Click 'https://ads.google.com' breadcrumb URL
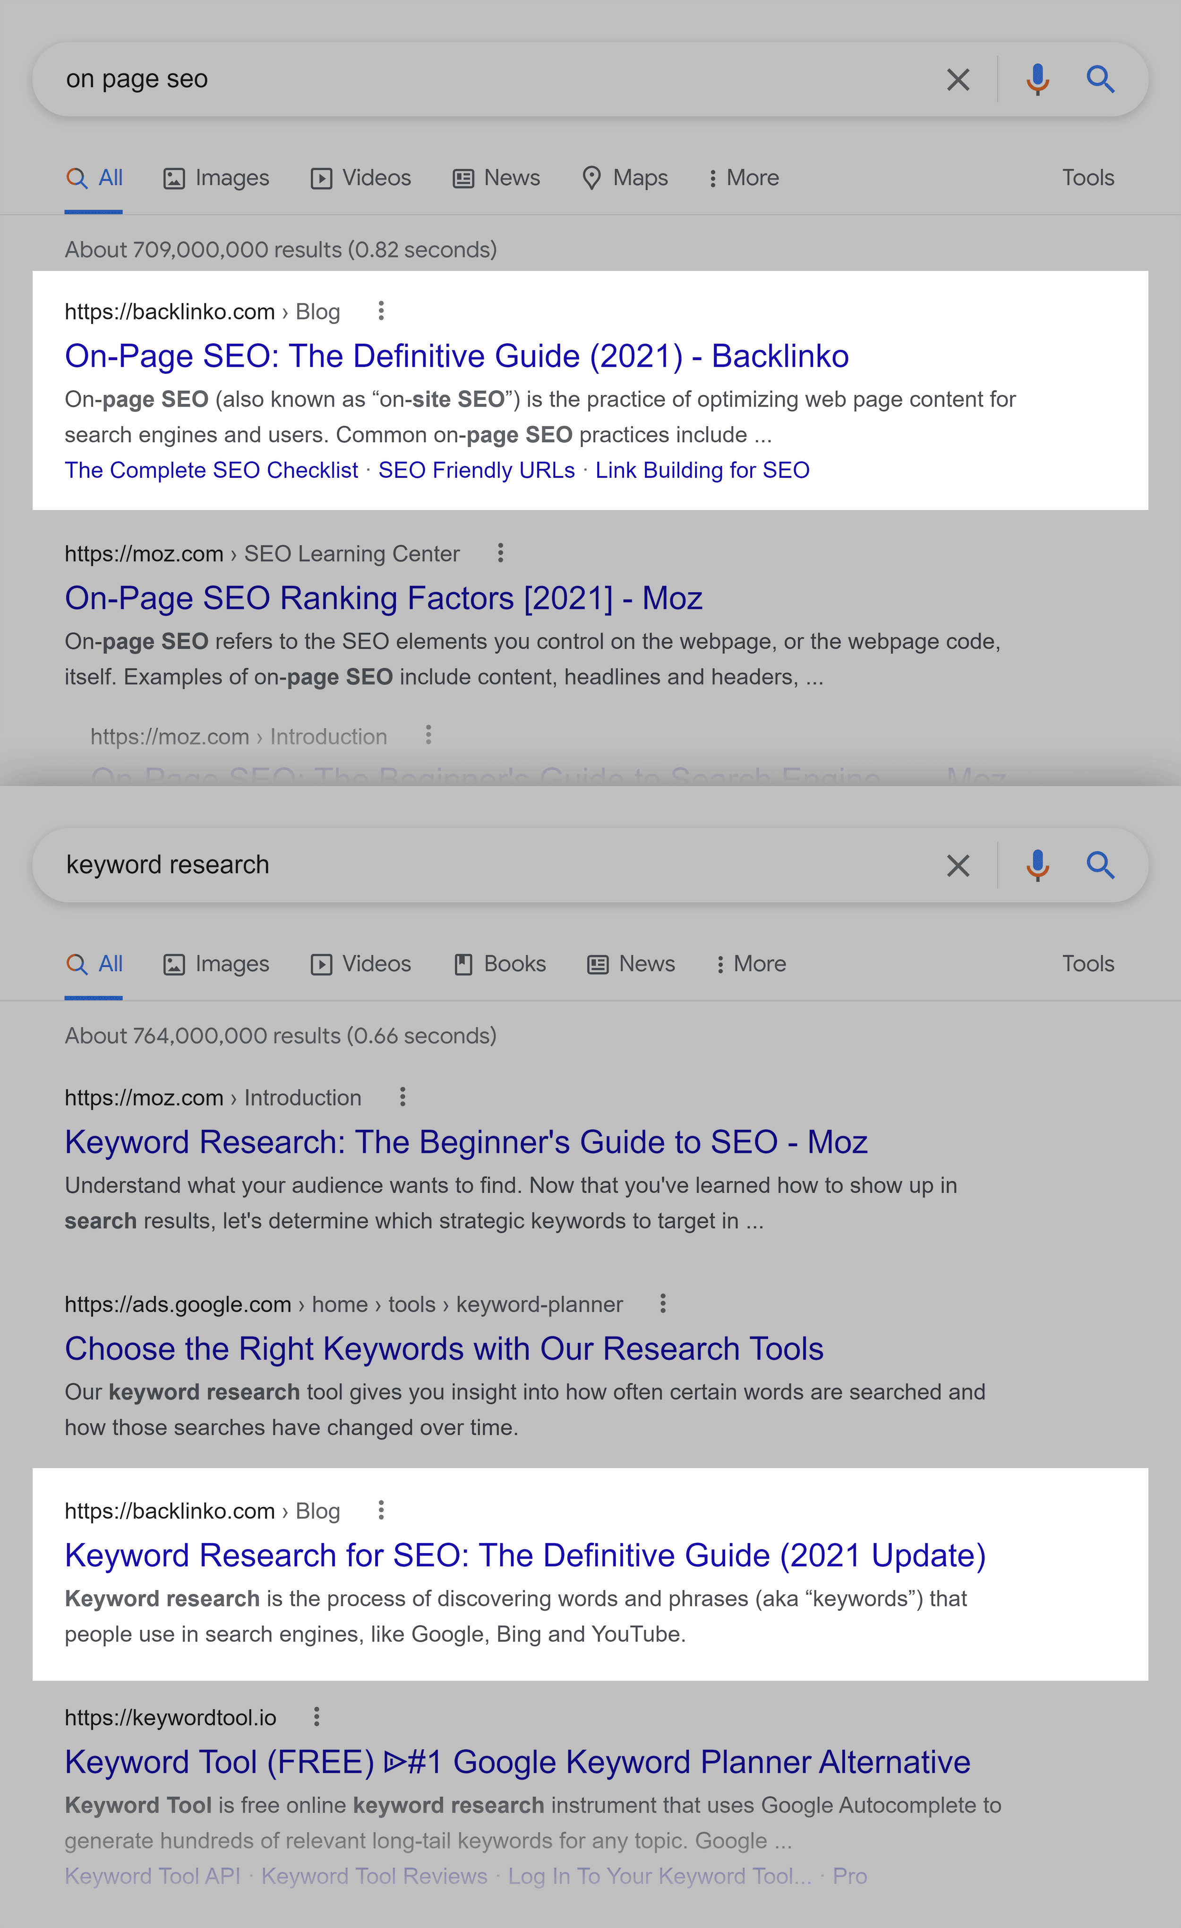Viewport: 1181px width, 1928px height. 178,1304
